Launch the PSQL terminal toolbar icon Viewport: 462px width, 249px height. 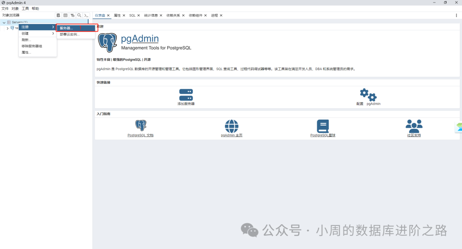point(86,15)
